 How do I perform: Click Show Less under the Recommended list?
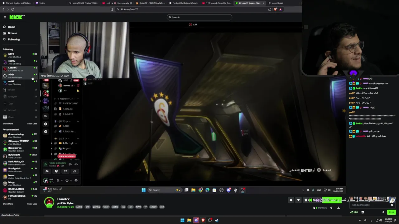click(x=32, y=204)
